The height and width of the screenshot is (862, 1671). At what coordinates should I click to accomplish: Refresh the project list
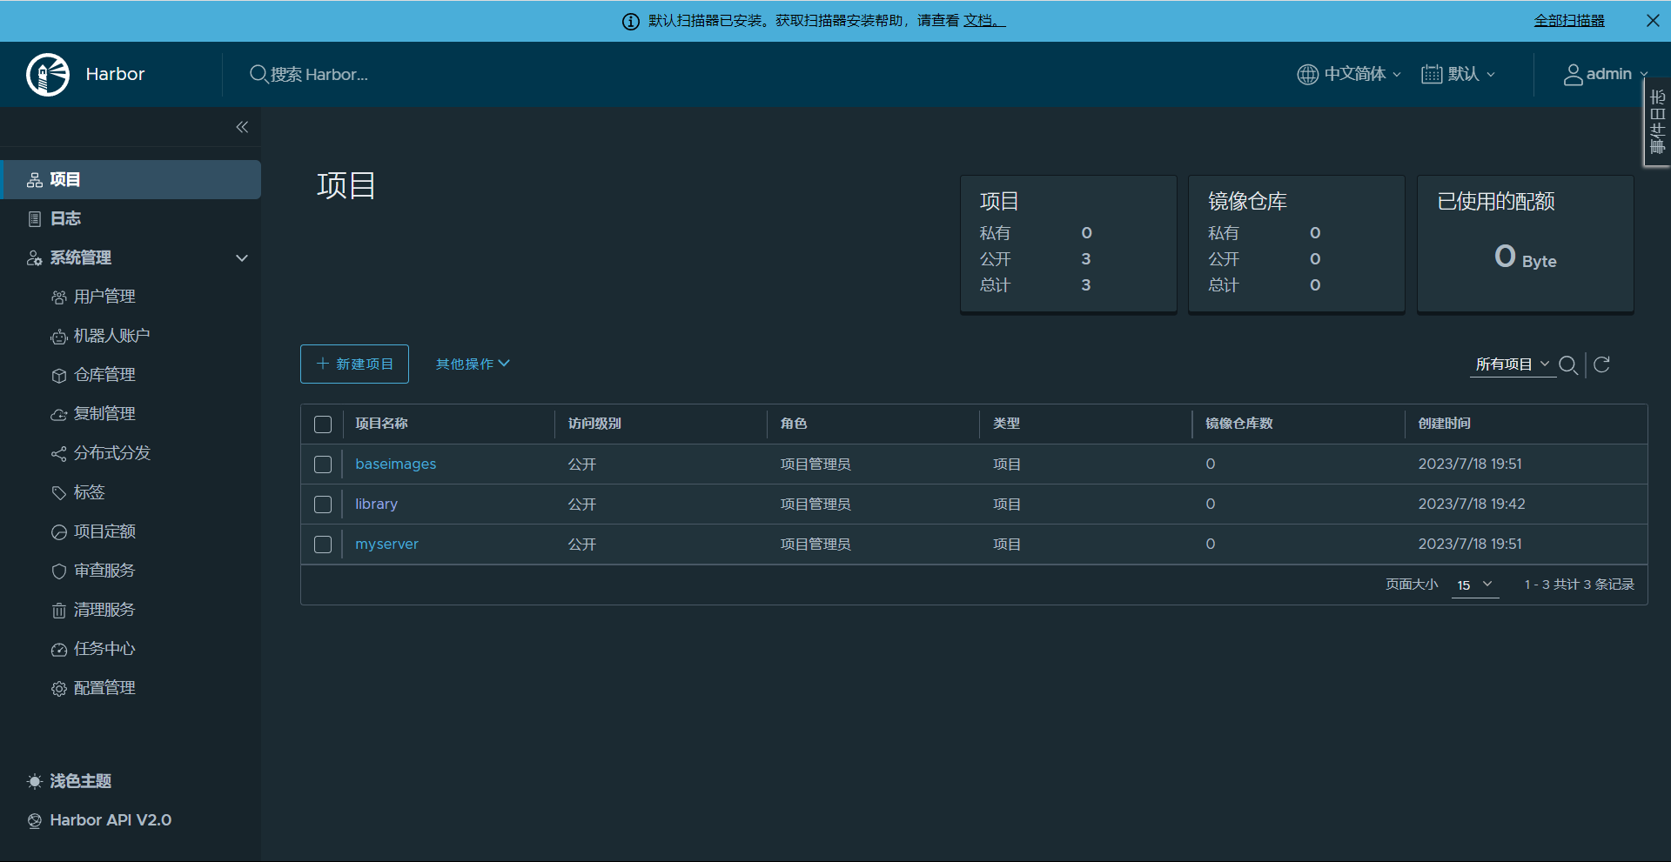pyautogui.click(x=1601, y=364)
